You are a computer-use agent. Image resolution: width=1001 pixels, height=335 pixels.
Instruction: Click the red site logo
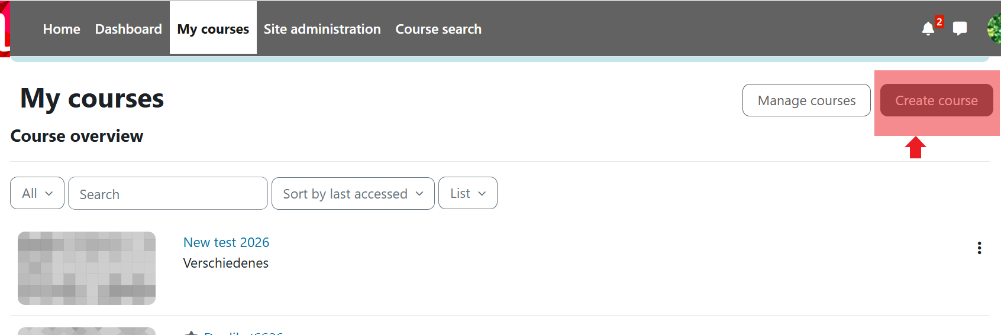(5, 30)
